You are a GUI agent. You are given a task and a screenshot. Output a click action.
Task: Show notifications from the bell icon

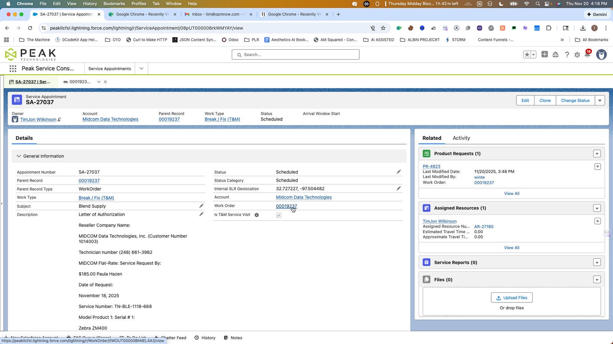click(587, 55)
